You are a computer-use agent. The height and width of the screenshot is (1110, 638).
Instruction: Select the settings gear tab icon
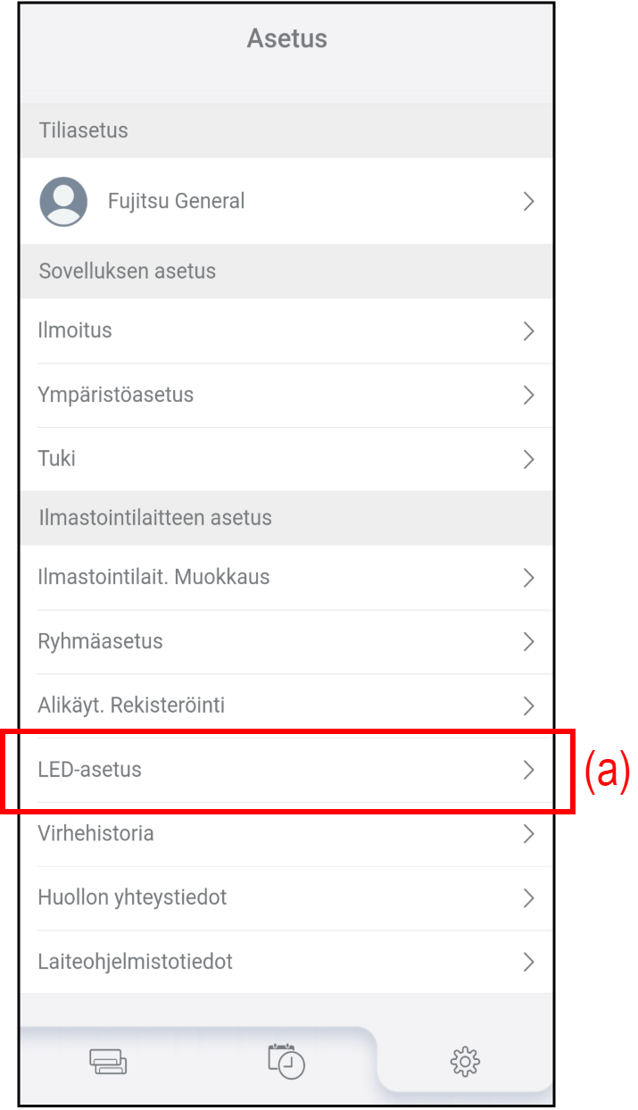pyautogui.click(x=465, y=1062)
